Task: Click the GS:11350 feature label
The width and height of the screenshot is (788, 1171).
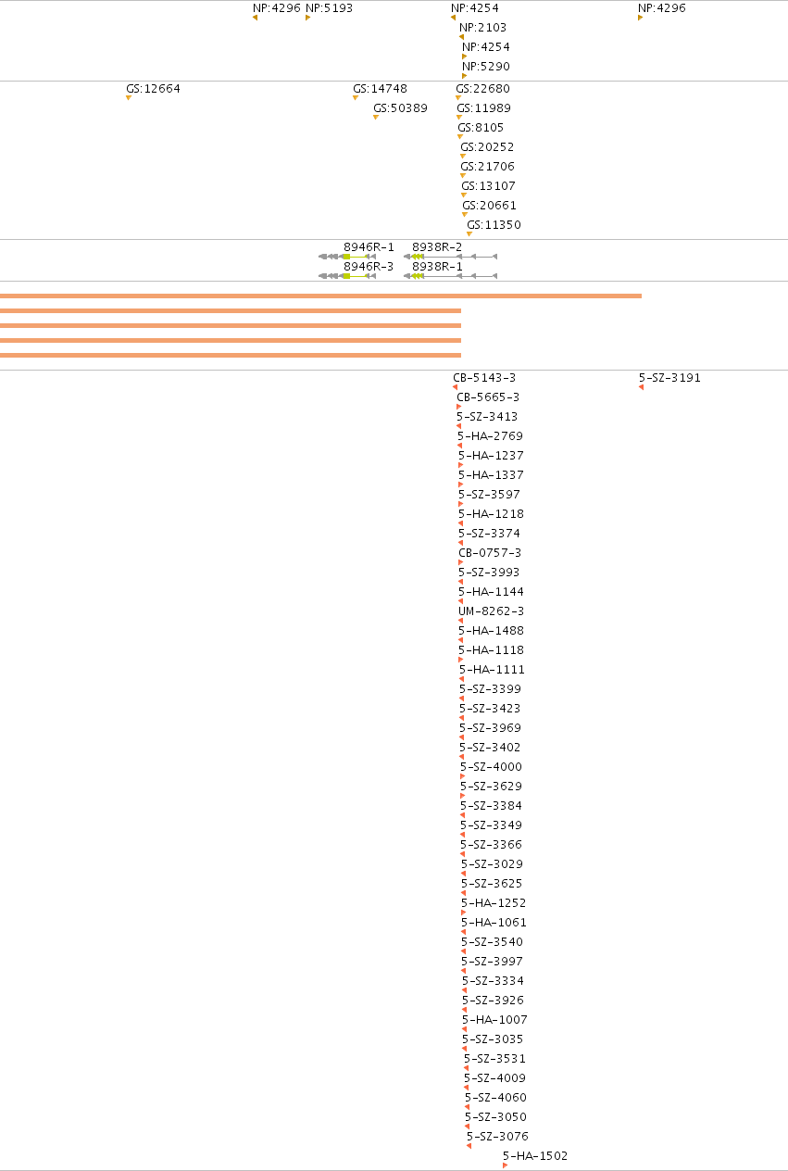Action: pos(494,225)
